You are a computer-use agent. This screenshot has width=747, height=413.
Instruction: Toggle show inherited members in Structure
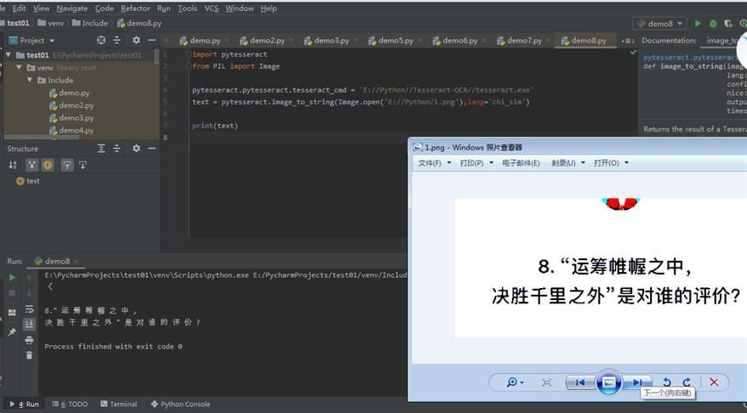coord(31,165)
